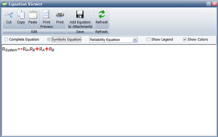This screenshot has width=218, height=137.
Task: Click the Equation Viewer app logo icon
Action: (5, 4)
